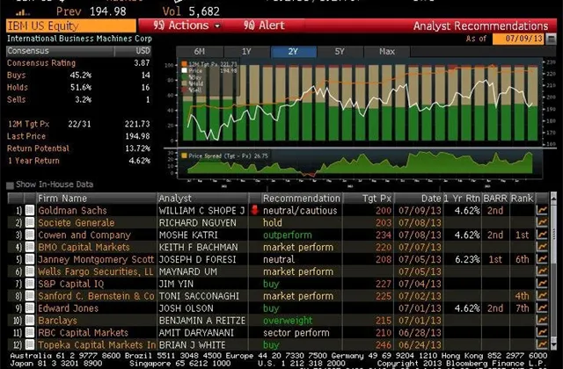The width and height of the screenshot is (563, 369).
Task: Select analyst BRIAN J WHITE cell
Action: (203, 344)
